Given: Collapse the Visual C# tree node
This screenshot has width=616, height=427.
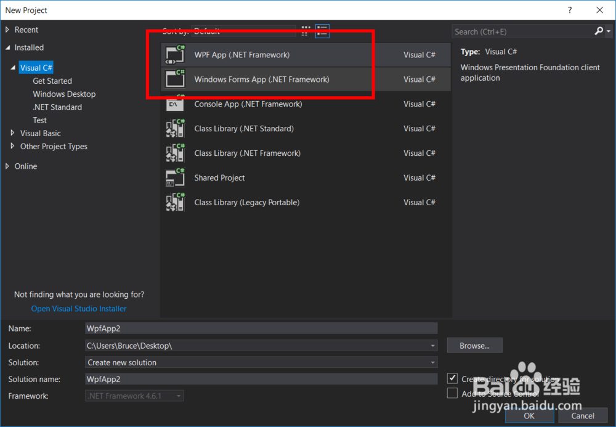Looking at the screenshot, I should 13,68.
